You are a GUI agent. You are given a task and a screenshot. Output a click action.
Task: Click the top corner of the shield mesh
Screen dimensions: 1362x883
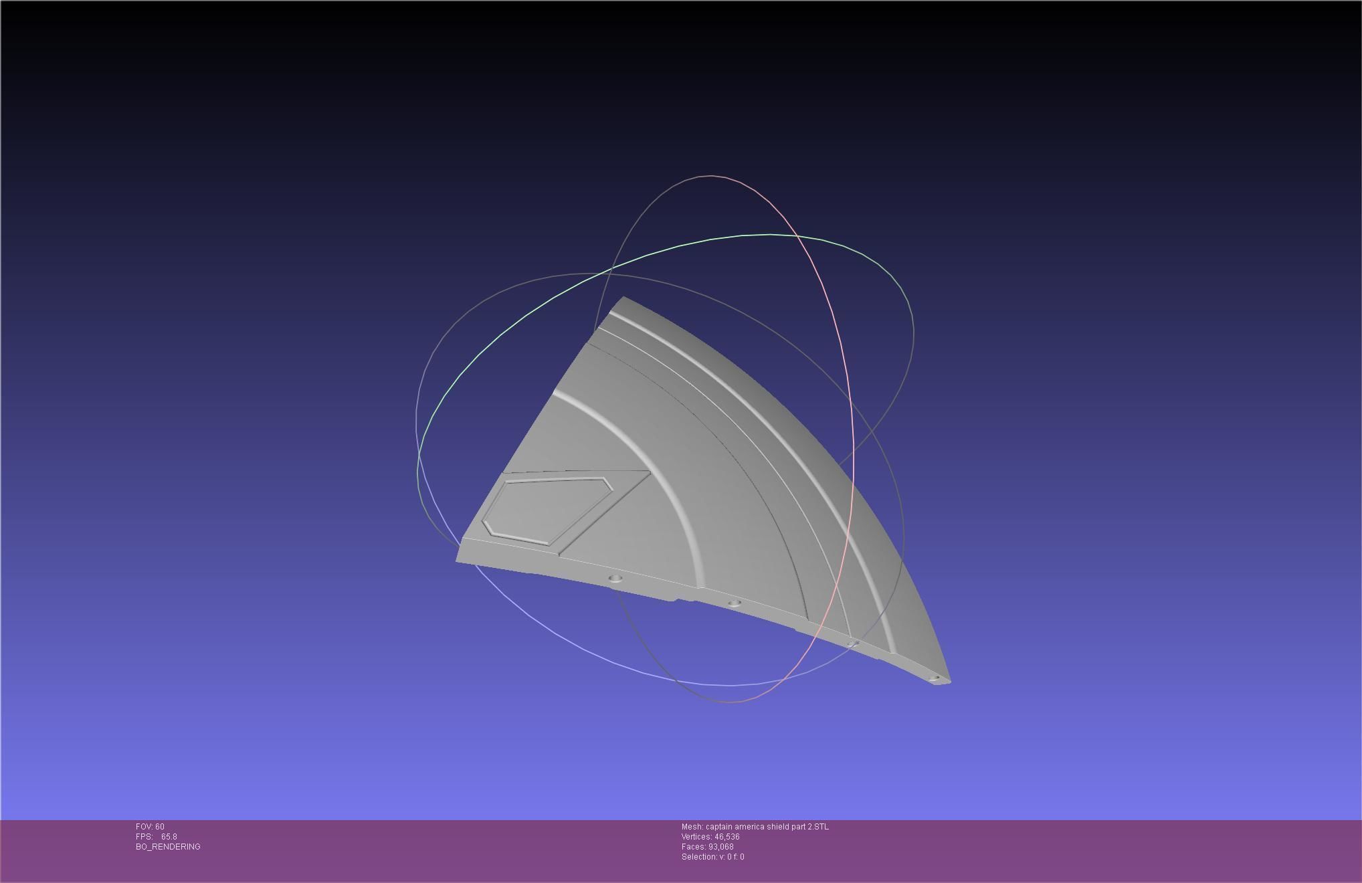623,298
